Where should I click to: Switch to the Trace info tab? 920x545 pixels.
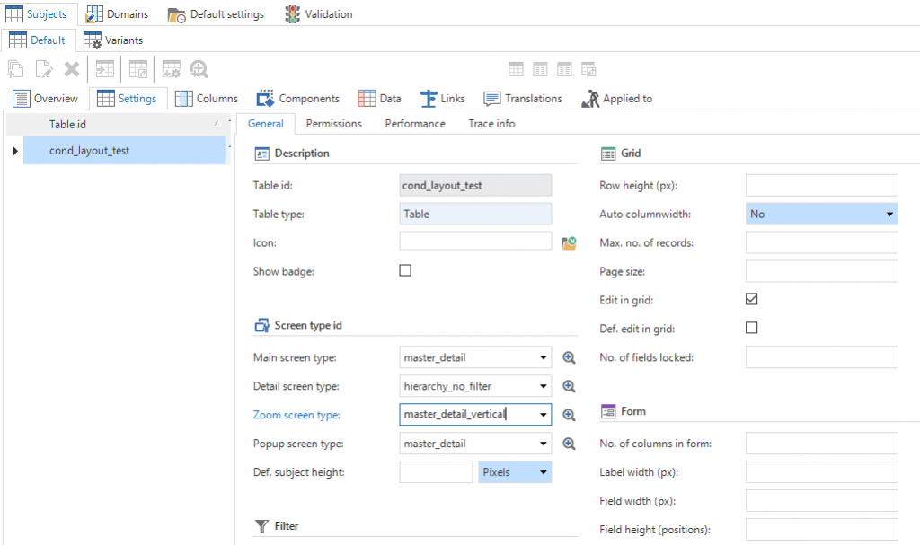(491, 124)
